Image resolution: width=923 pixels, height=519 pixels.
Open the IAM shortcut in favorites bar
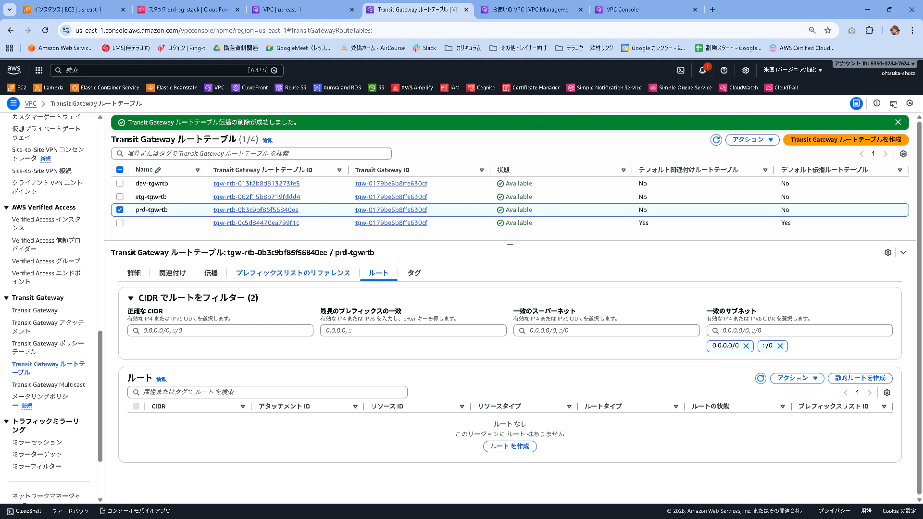click(450, 88)
